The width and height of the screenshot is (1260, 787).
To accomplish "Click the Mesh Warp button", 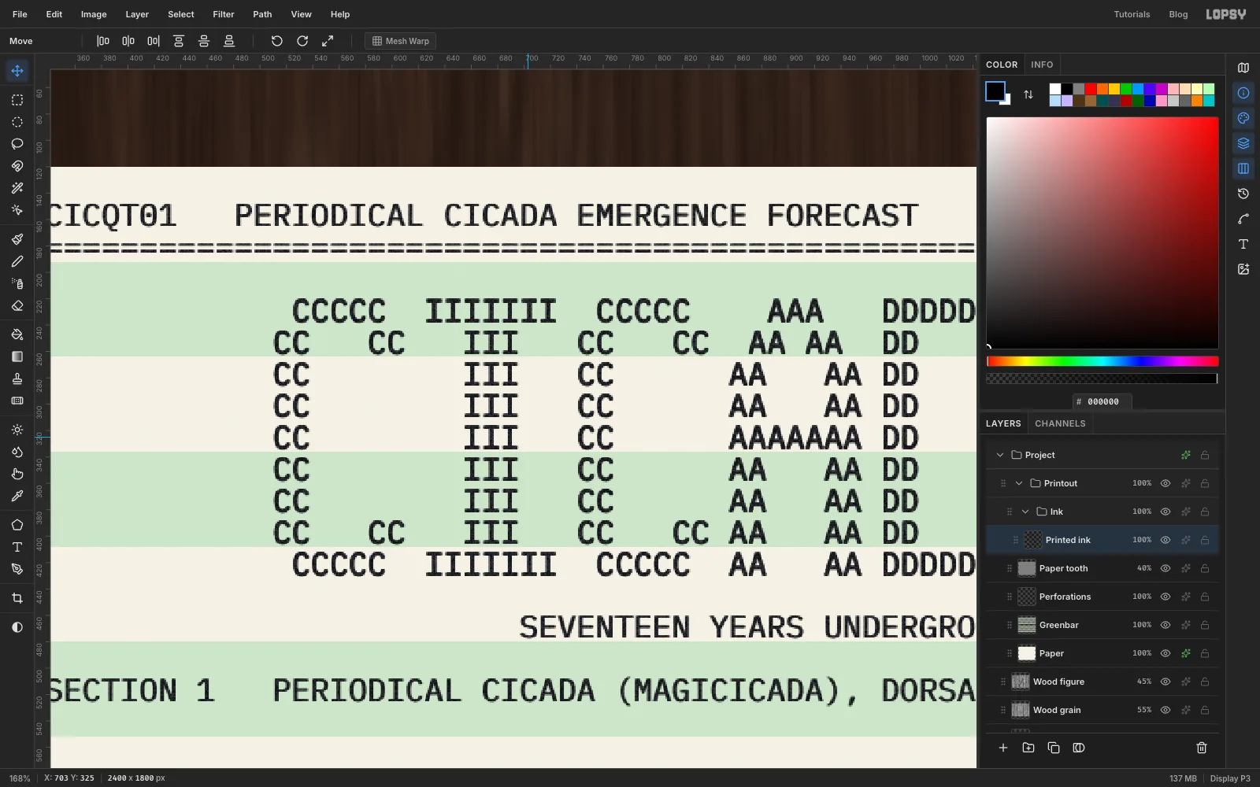I will click(400, 41).
